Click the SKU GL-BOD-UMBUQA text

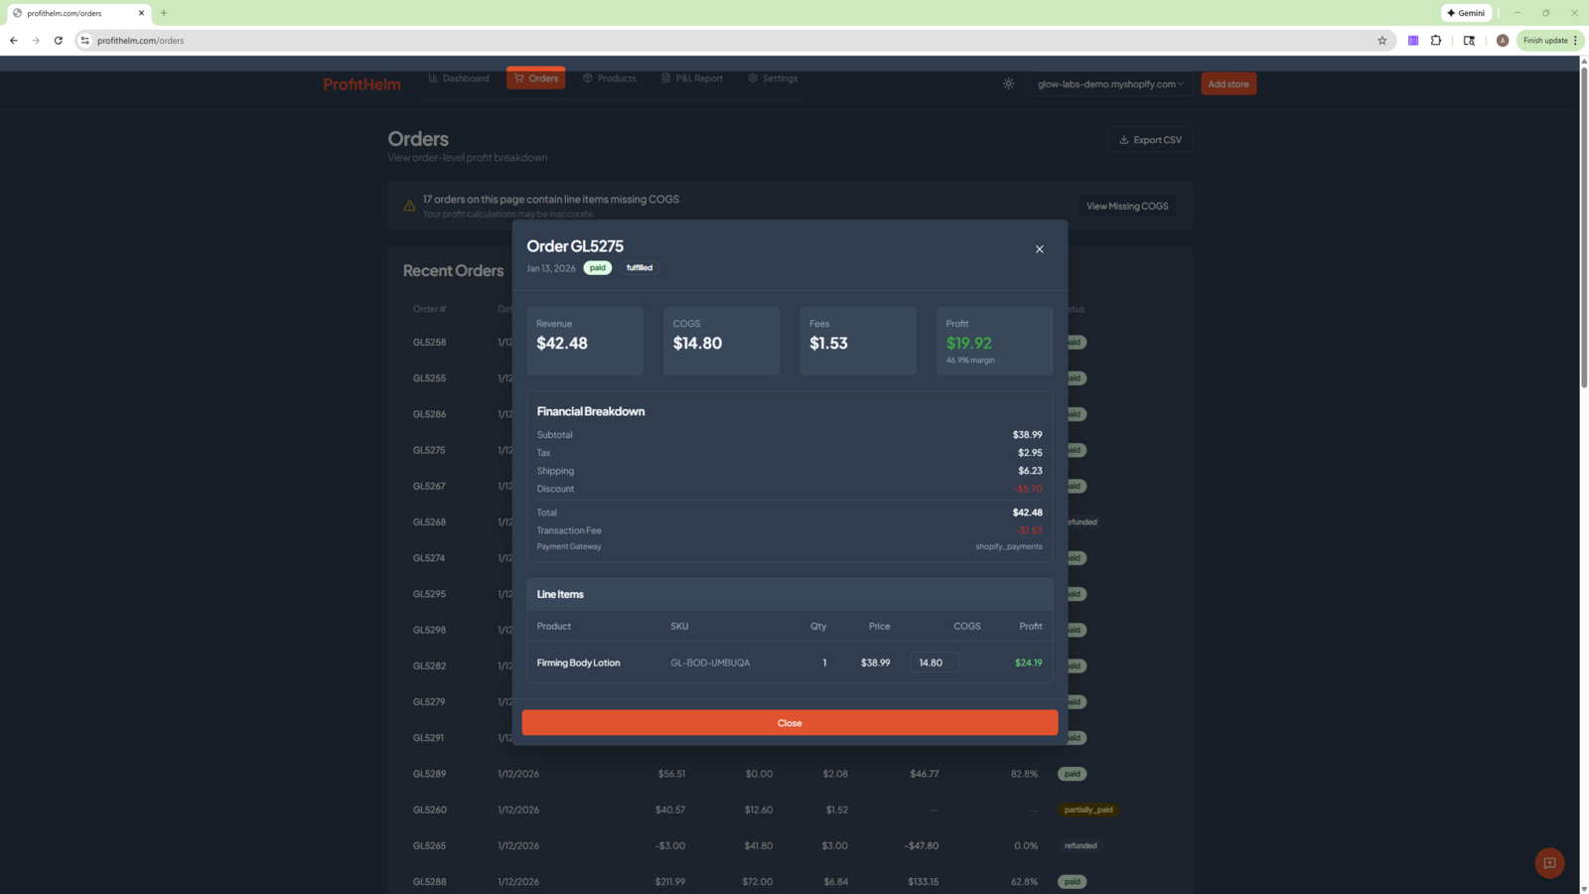tap(710, 663)
